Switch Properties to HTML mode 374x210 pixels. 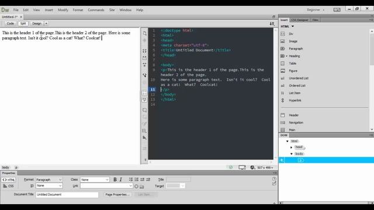point(9,180)
